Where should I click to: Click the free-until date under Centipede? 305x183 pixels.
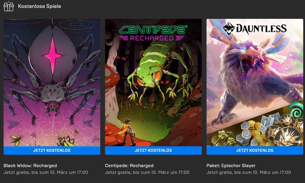[x=147, y=172]
